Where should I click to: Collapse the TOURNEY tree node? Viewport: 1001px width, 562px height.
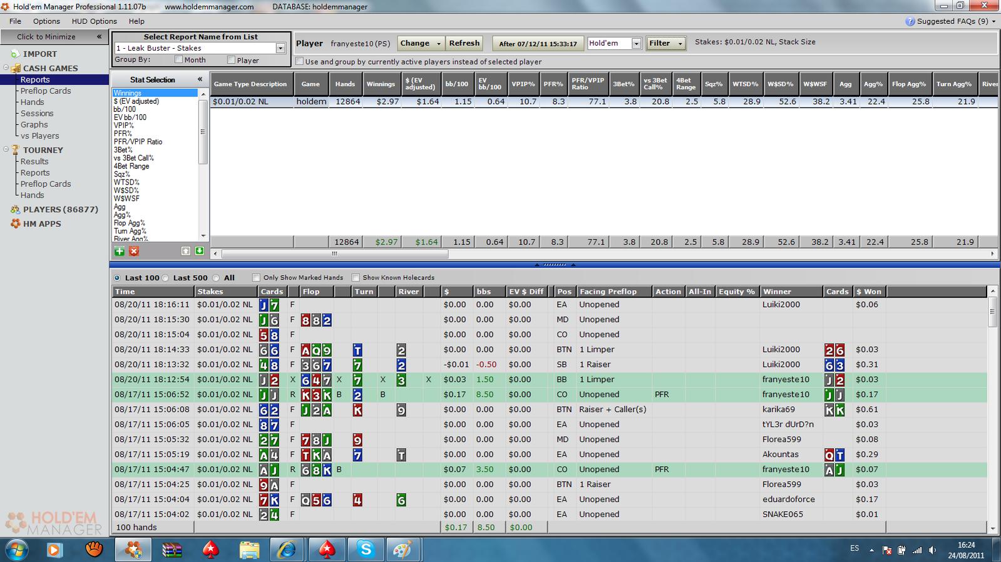click(6, 149)
